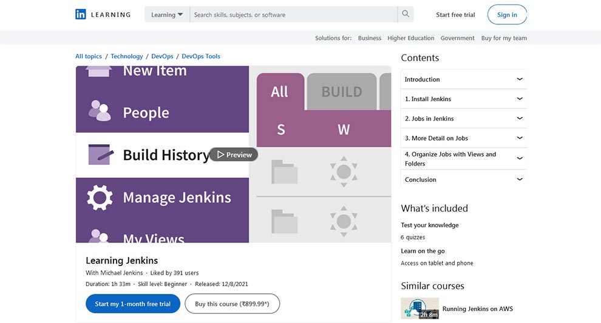Image resolution: width=601 pixels, height=323 pixels.
Task: Click the BUILD tab in video
Action: coord(342,92)
